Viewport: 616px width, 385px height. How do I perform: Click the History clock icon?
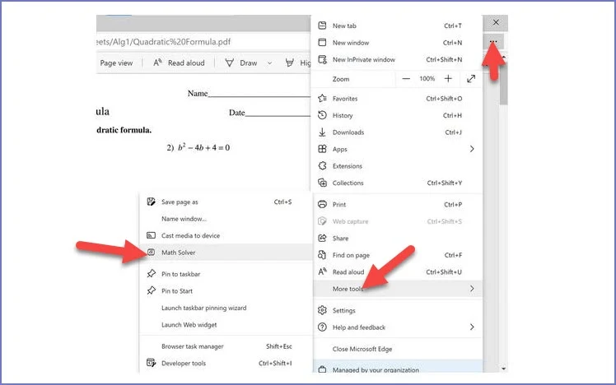click(x=322, y=115)
